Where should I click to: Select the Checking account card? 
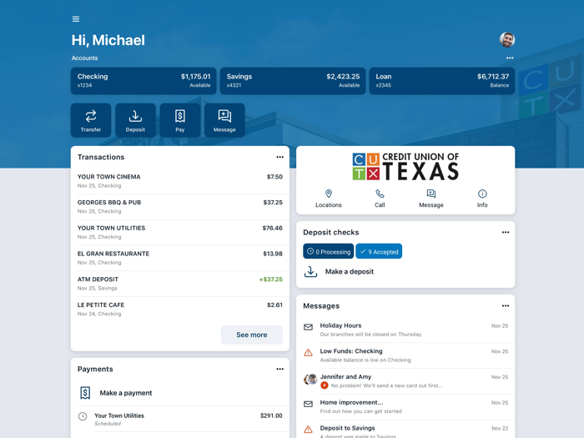pos(143,81)
